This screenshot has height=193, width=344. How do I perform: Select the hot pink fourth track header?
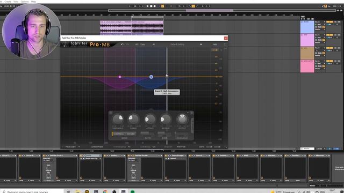[307, 66]
